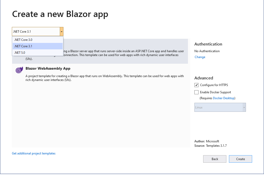
Task: Open the Change authentication link
Action: tap(200, 57)
